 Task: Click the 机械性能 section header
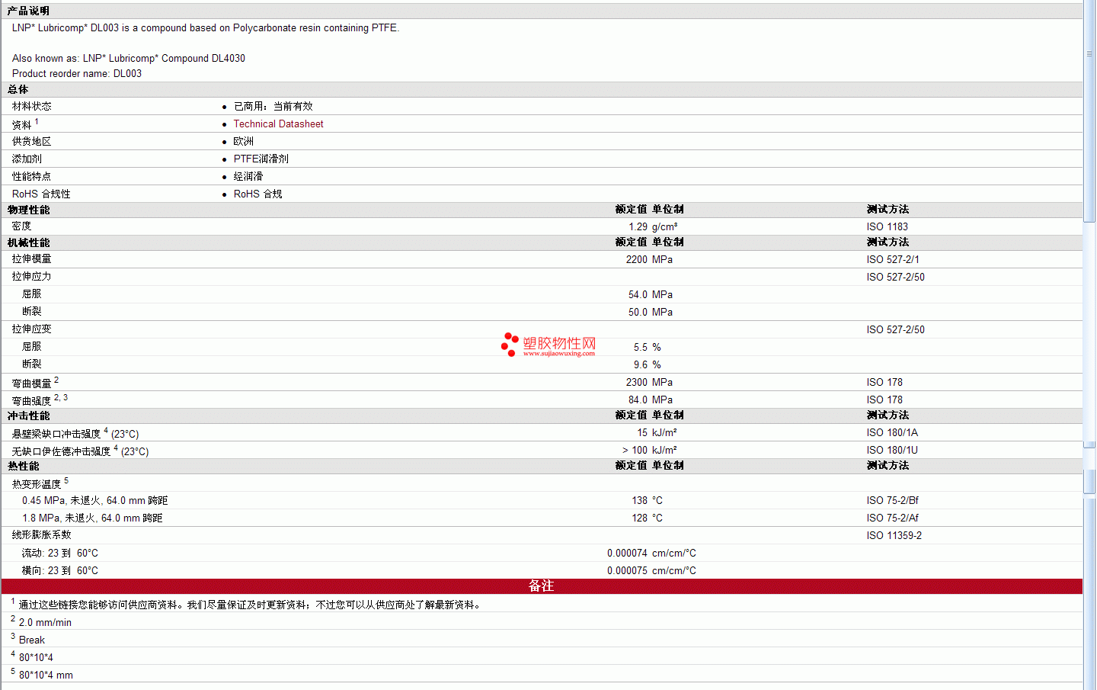coord(28,242)
